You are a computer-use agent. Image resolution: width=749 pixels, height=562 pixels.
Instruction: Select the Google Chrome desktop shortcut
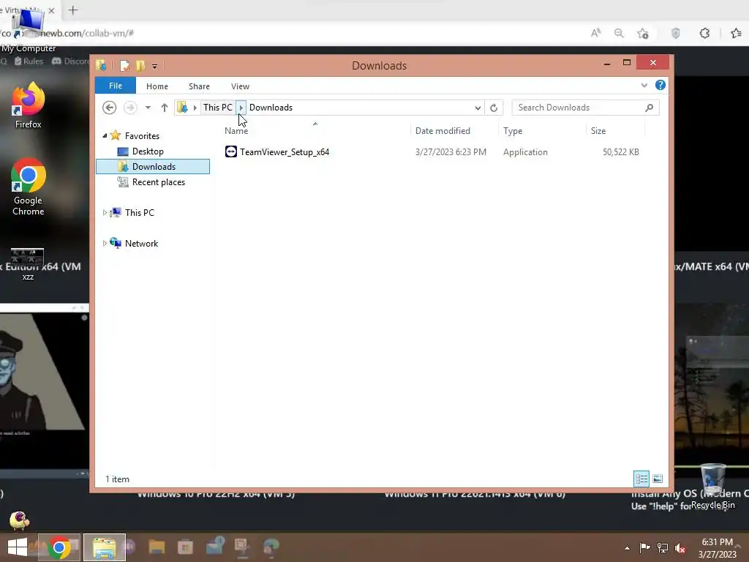point(29,187)
